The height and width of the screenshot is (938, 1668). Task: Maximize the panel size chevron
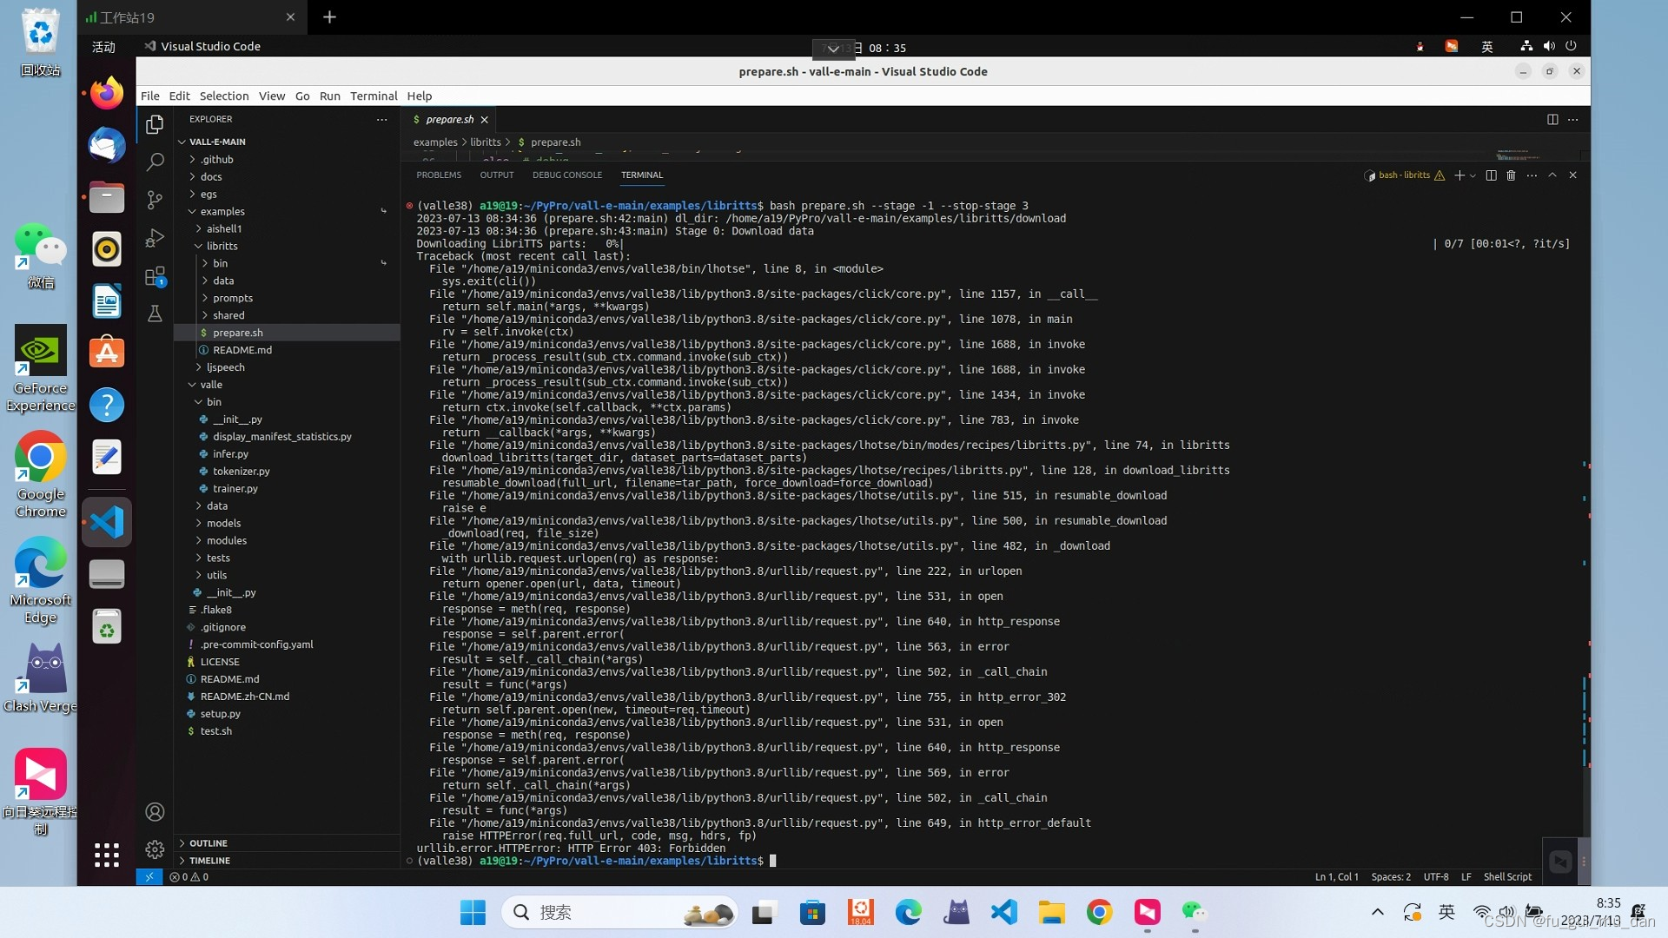(x=1552, y=175)
